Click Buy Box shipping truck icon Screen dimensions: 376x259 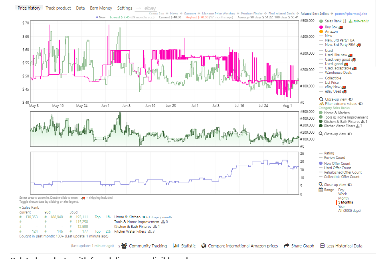pos(340,28)
